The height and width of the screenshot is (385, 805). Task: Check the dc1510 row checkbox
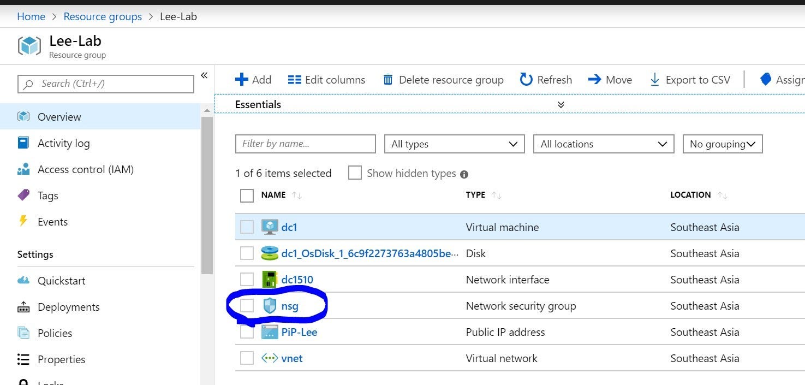247,279
